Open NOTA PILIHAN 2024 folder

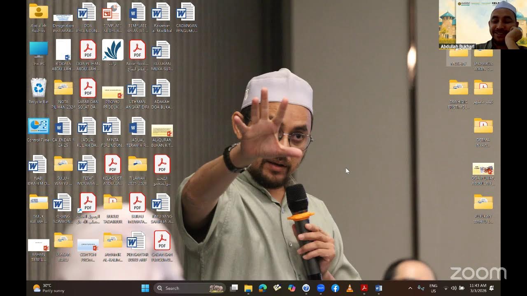coord(63,95)
